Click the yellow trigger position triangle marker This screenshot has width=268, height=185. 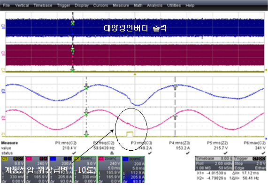(x=135, y=74)
